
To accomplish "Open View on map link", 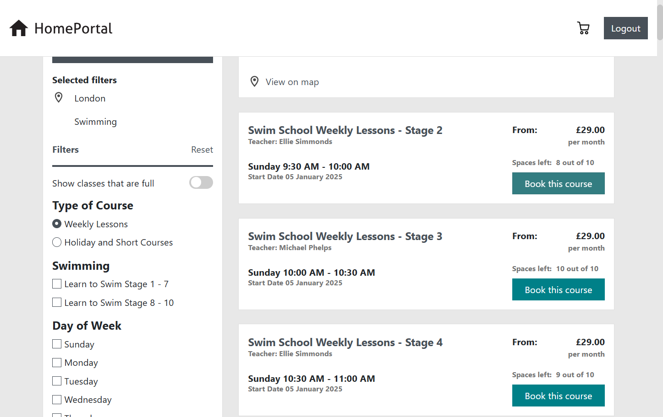I will pyautogui.click(x=292, y=82).
